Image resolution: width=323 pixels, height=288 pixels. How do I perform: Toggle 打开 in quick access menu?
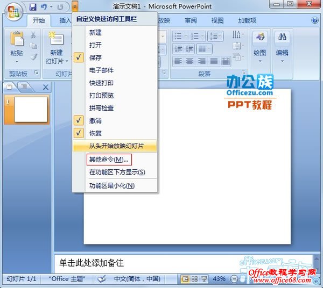115,45
